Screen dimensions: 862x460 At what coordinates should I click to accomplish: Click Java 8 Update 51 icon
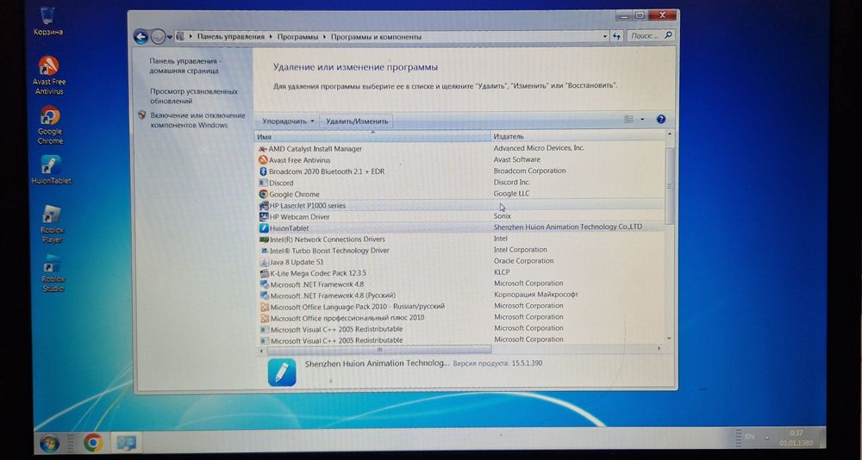(265, 262)
